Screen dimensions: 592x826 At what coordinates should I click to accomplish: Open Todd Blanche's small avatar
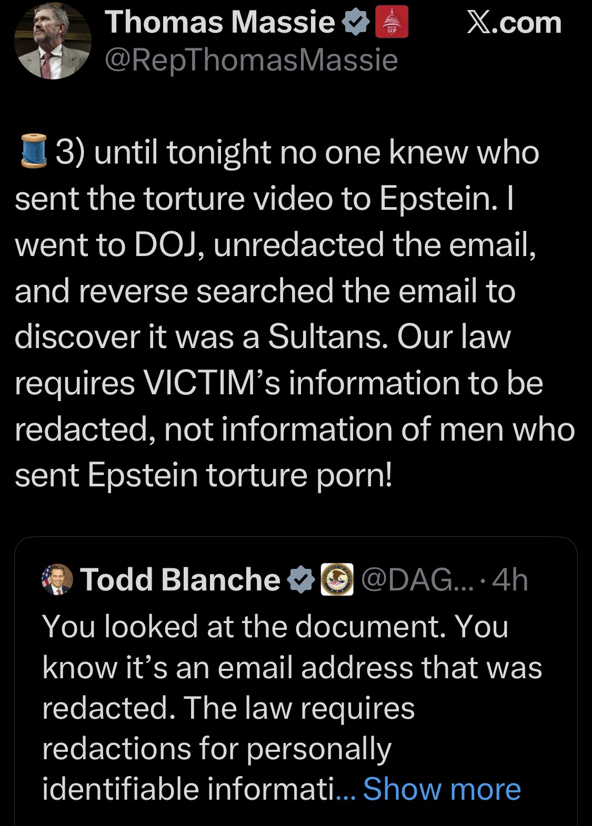point(57,579)
